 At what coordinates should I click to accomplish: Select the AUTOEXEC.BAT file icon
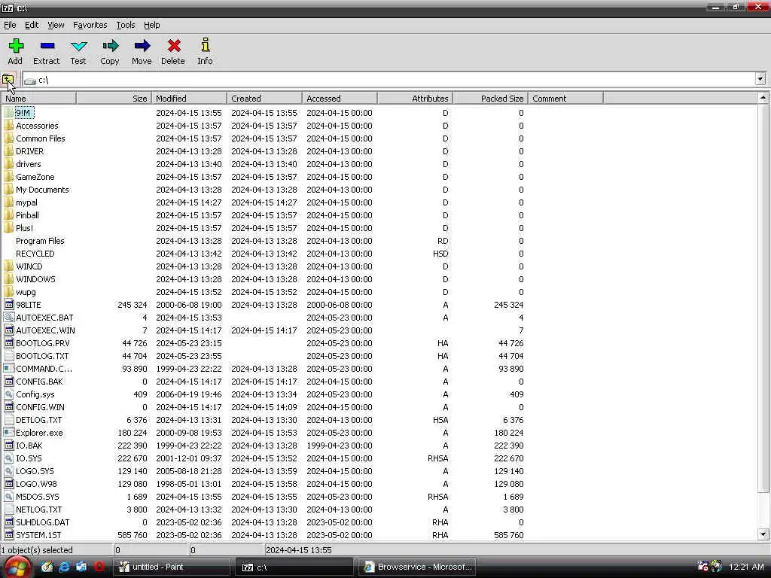[8, 318]
